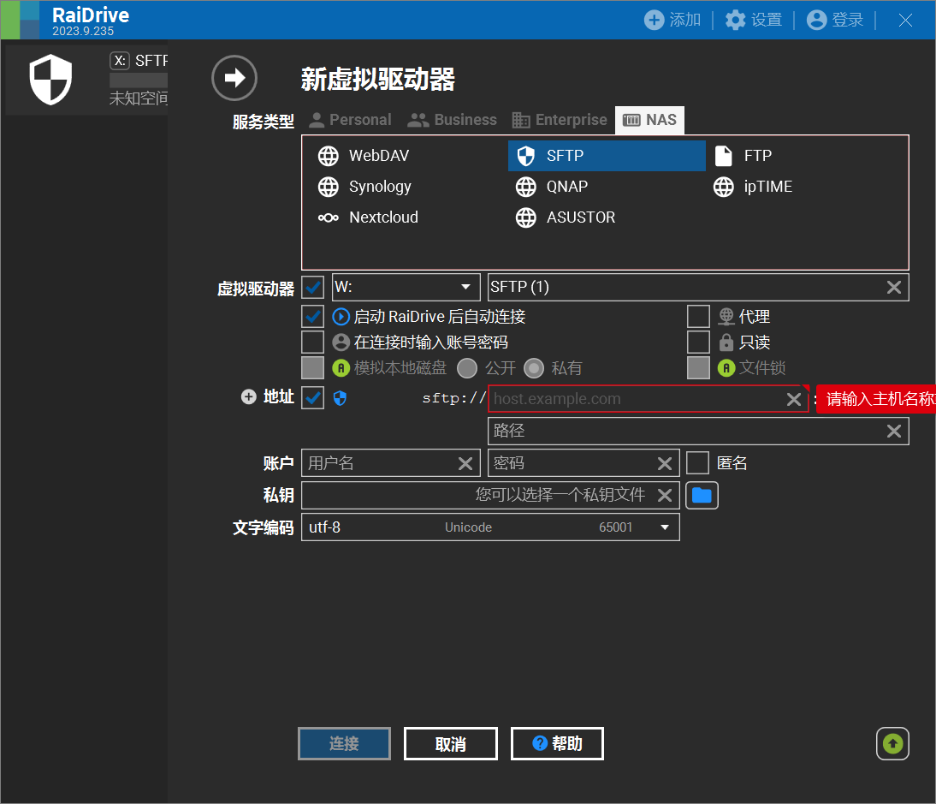Choose FTP service option
Viewport: 936px width, 804px height.
coord(743,155)
